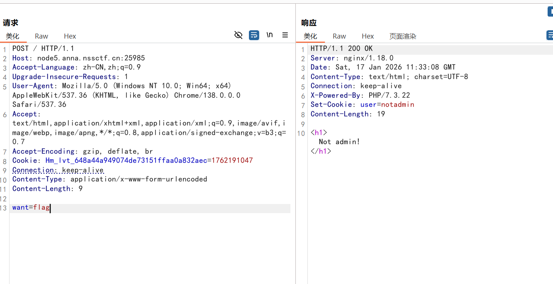553x284 pixels.
Task: Switch to the response 页面渲染 tab
Action: (402, 36)
